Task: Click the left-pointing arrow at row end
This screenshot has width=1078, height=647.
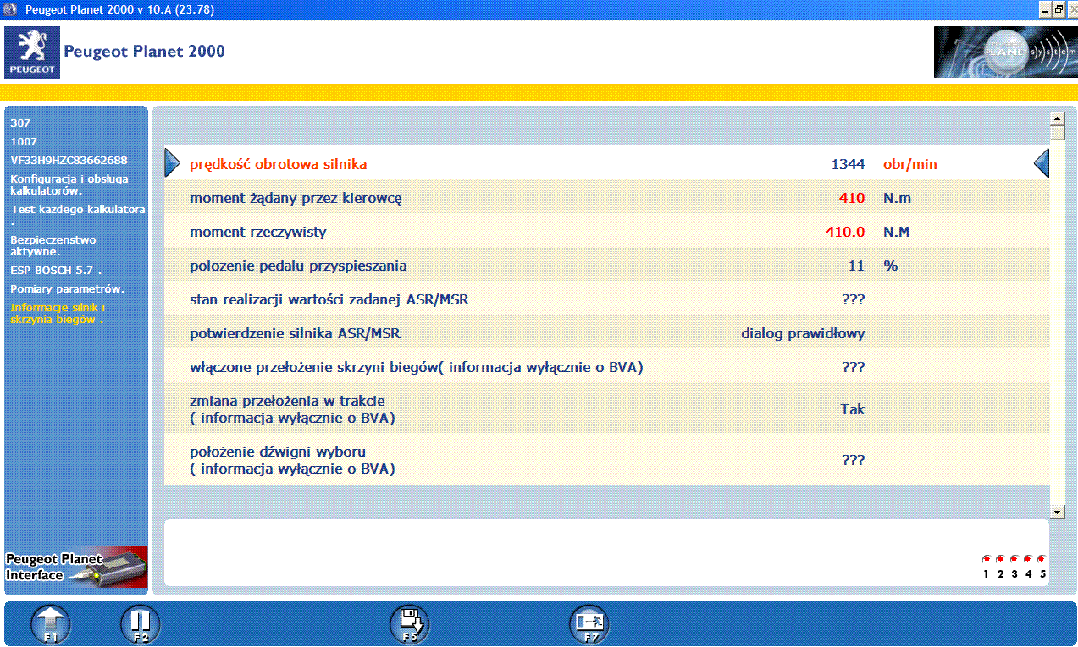Action: [x=1042, y=163]
